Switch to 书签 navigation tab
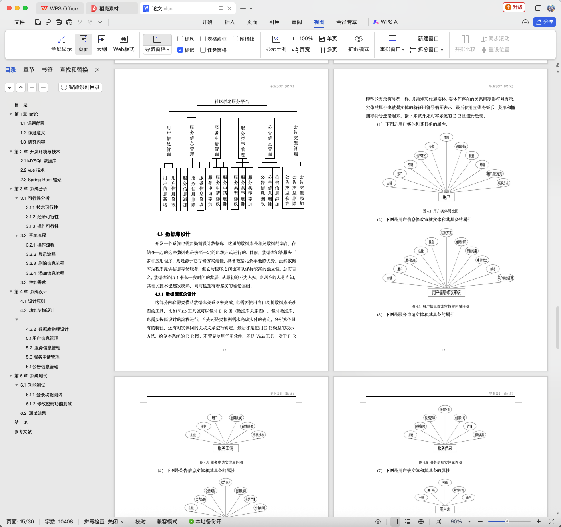 point(47,70)
